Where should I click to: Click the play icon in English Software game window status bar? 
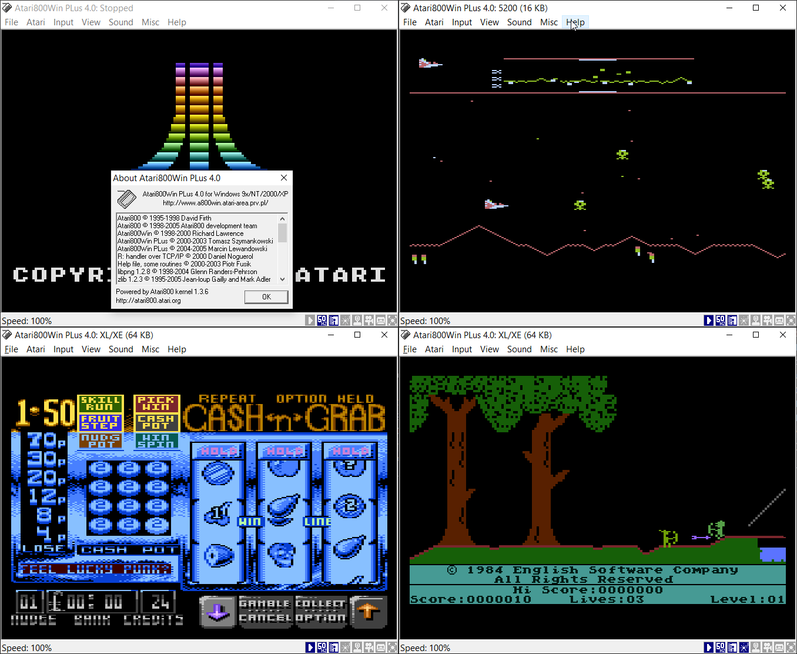709,648
